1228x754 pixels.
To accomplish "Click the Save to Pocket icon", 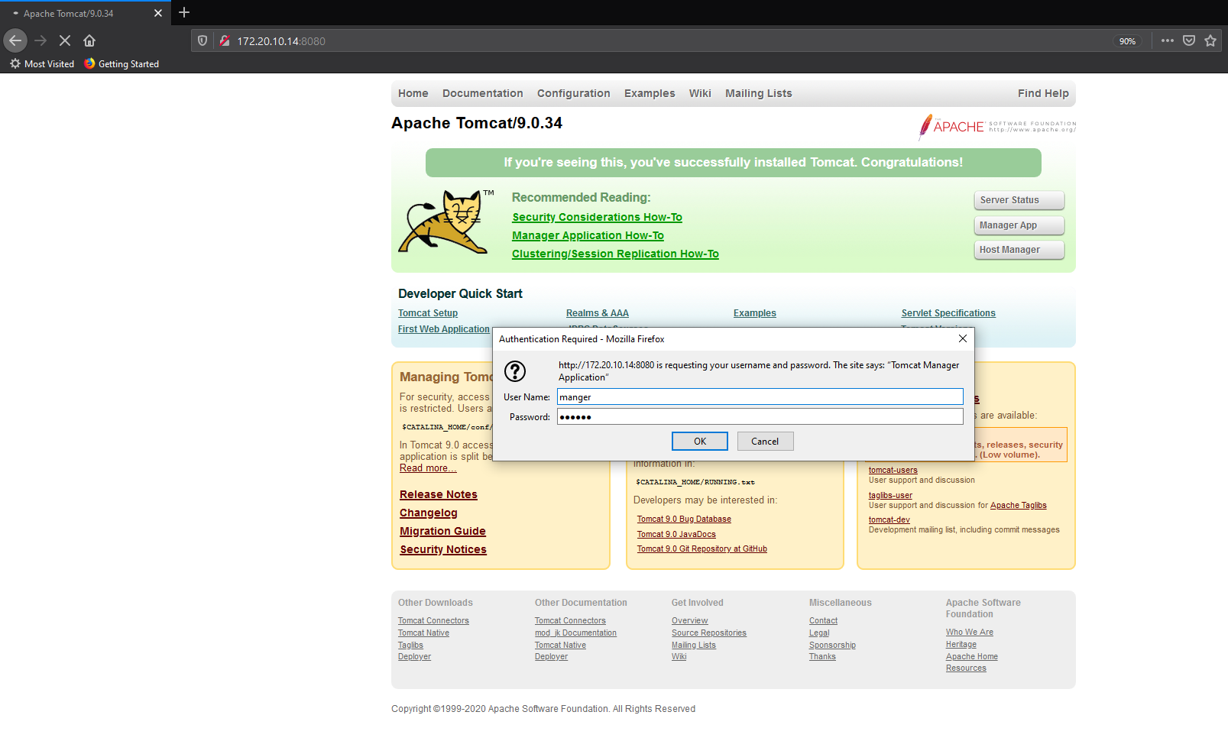I will click(x=1189, y=40).
